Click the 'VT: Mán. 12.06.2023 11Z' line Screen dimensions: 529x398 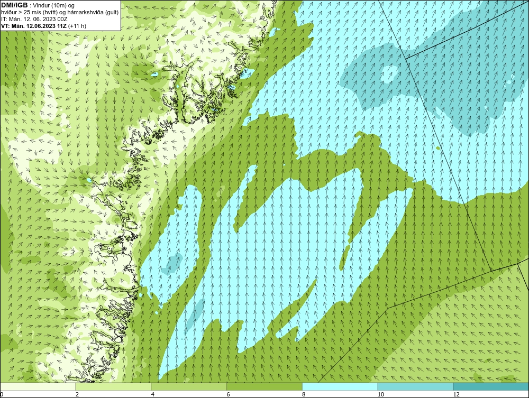point(43,26)
